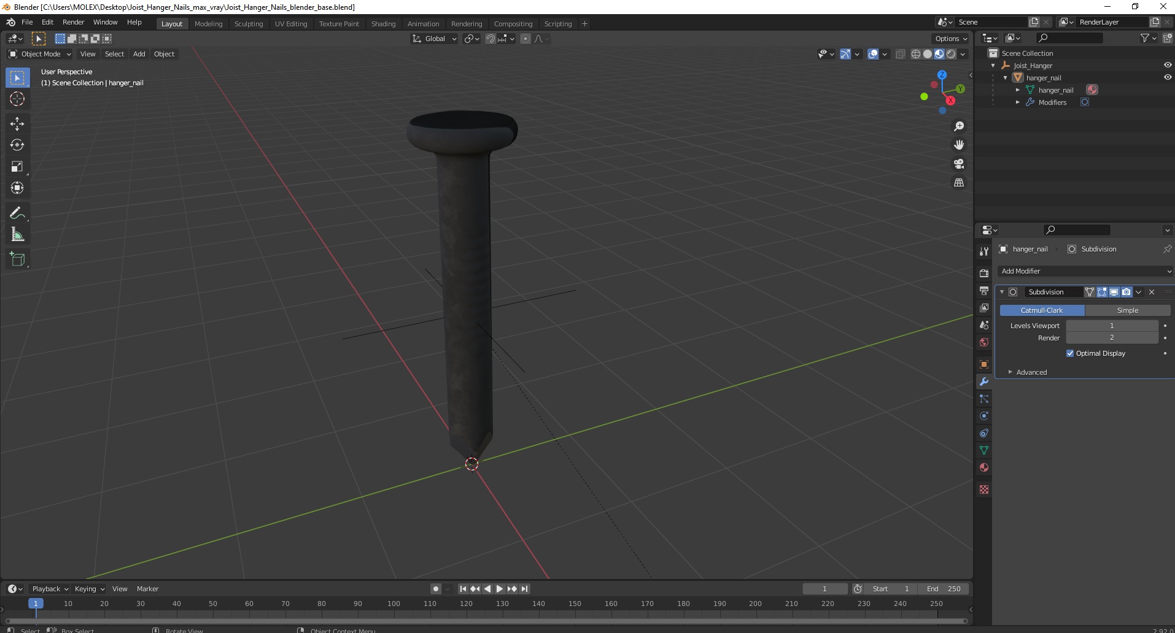This screenshot has height=633, width=1175.
Task: Select the Measure tool
Action: (x=17, y=234)
